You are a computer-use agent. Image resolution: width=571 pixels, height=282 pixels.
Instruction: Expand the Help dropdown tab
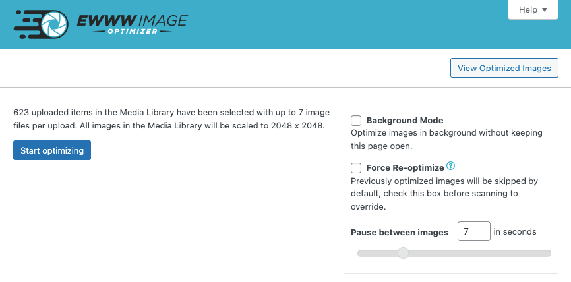[533, 10]
